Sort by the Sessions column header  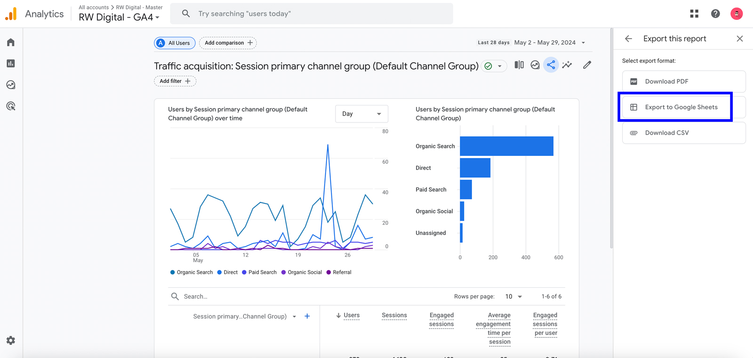[x=394, y=315]
